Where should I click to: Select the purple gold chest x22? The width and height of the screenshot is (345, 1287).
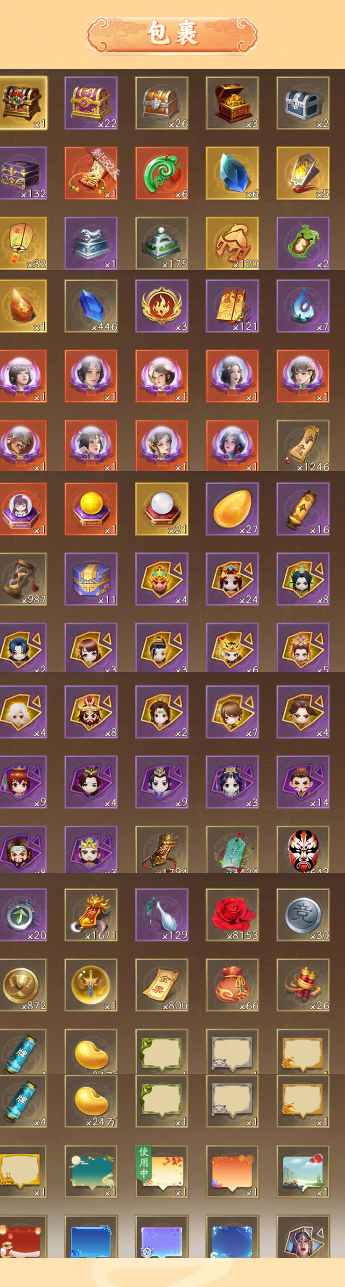pos(91,103)
